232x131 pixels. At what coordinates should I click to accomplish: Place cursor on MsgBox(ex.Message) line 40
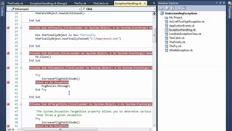point(56,86)
